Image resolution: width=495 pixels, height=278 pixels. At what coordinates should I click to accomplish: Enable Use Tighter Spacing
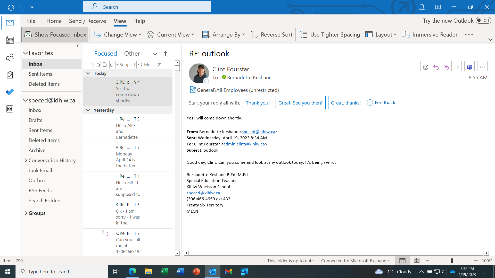[330, 34]
